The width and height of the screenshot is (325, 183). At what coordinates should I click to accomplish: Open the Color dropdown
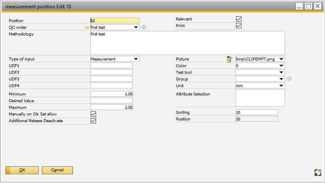point(281,66)
